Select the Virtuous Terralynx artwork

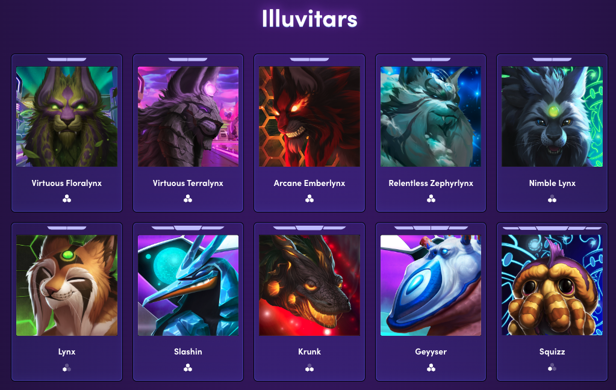(188, 116)
